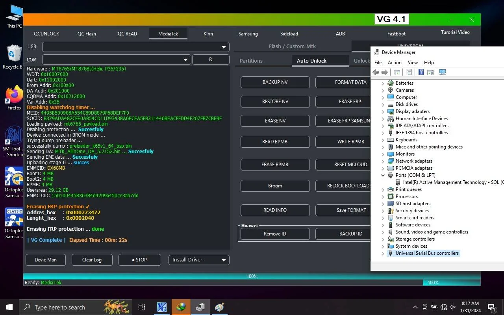
Task: Click R refresh button beside COM
Action: coord(211,59)
